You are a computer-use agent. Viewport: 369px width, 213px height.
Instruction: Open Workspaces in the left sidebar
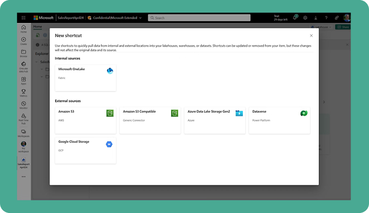[23, 133]
